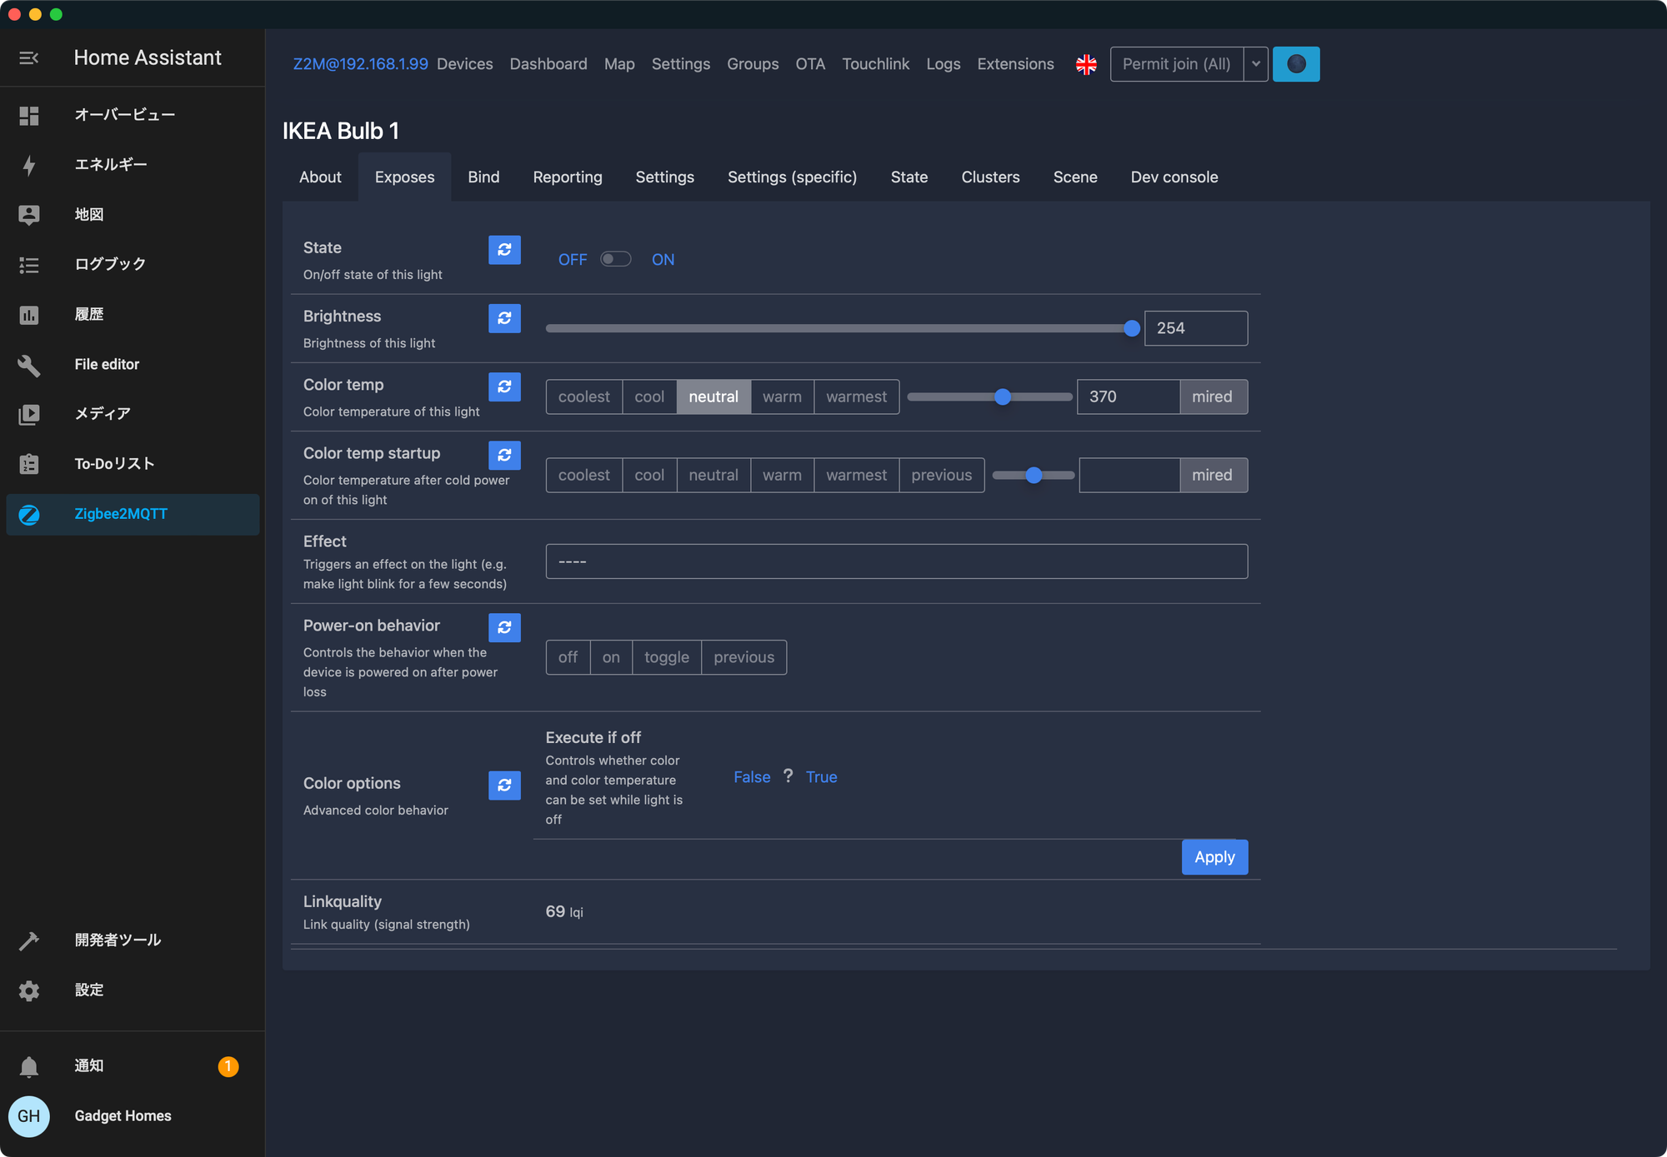Open the To-Doリスト clipboard icon

(29, 464)
